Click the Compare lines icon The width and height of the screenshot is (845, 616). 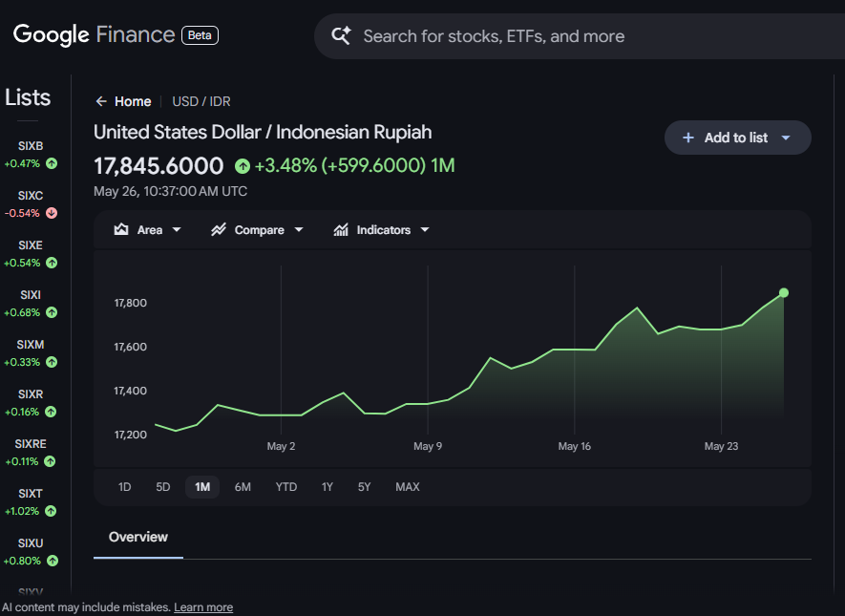pos(219,229)
